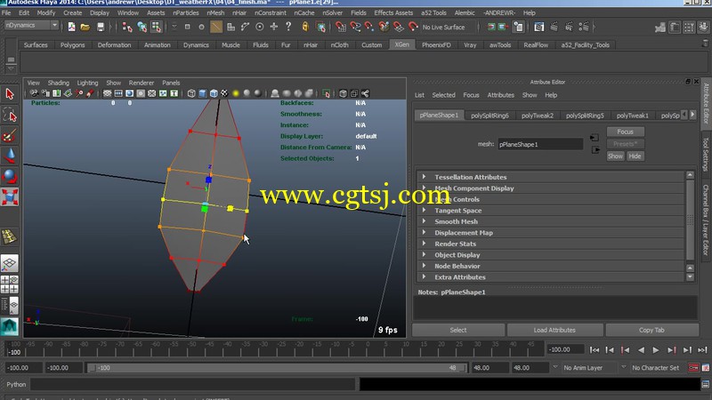This screenshot has width=712, height=400.
Task: Click the lock icon in status line
Action: click(x=305, y=27)
